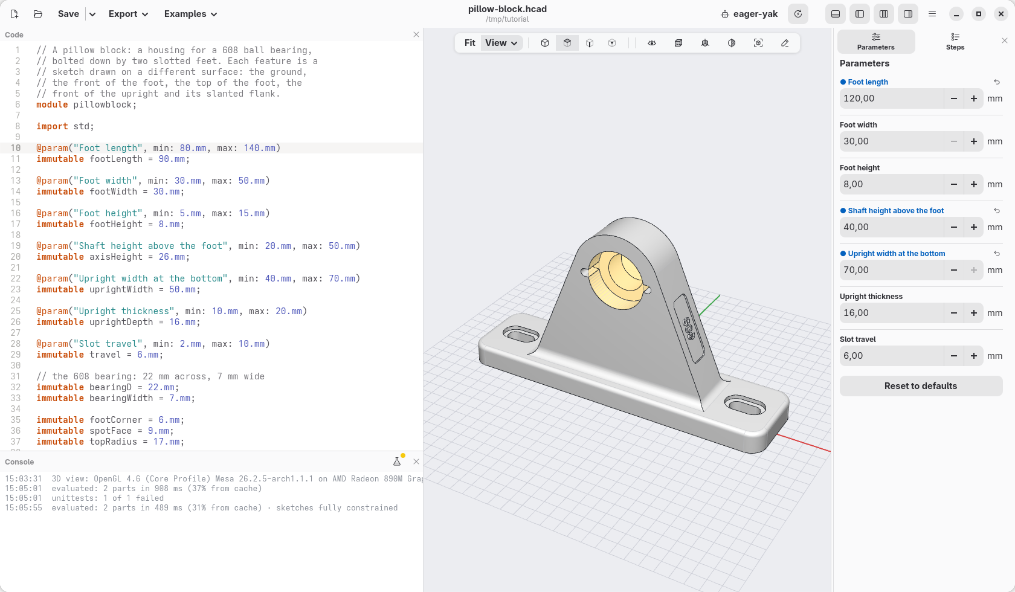Close the Parameters side panel
The width and height of the screenshot is (1015, 592).
click(1005, 40)
